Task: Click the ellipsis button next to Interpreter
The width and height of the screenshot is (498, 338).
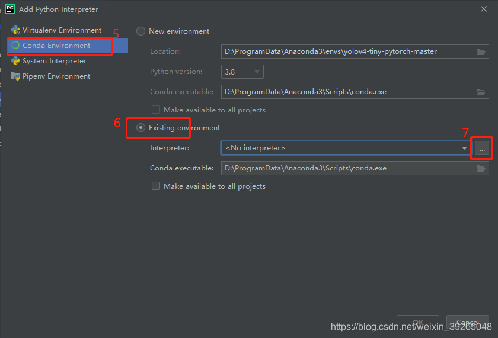Action: (x=482, y=148)
